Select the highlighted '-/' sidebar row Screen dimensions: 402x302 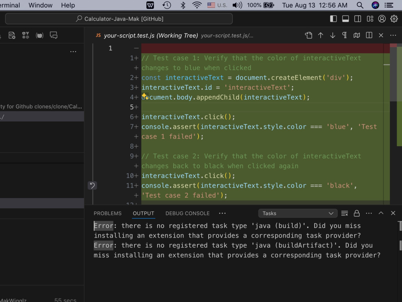coord(42,117)
